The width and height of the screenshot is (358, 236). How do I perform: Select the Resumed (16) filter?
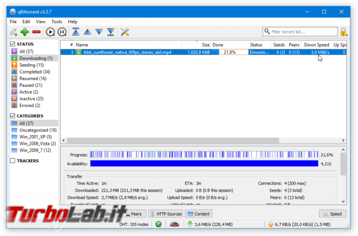click(x=34, y=78)
